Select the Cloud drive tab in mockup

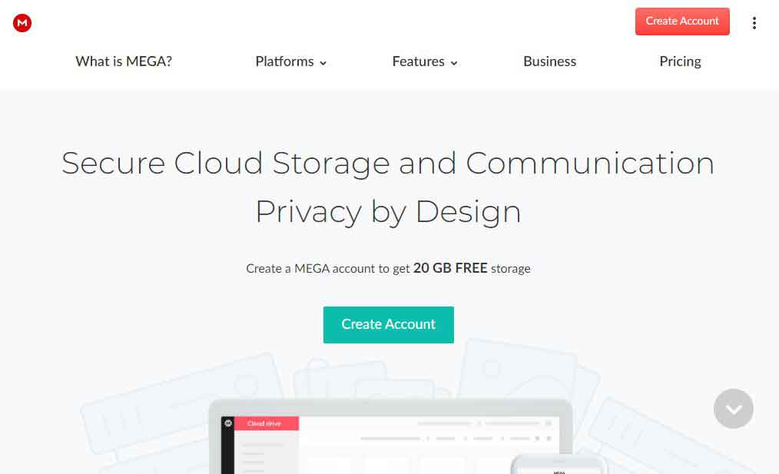[x=267, y=423]
